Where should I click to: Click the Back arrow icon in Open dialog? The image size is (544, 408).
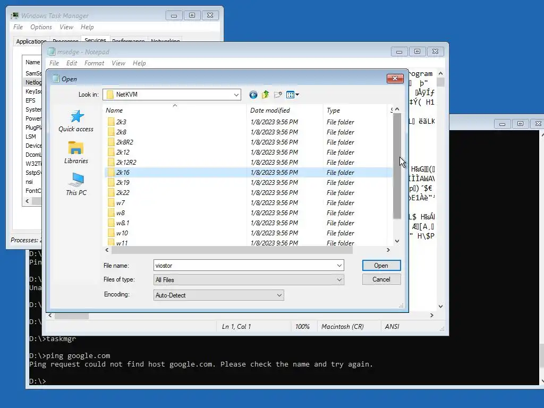tap(253, 95)
